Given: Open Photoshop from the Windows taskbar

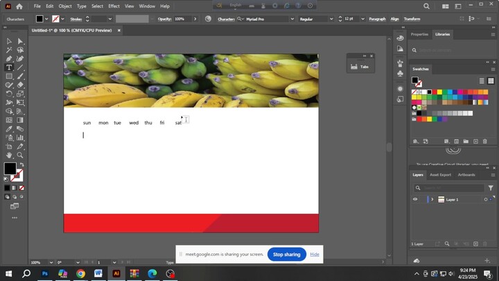Looking at the screenshot, I should (x=45, y=273).
